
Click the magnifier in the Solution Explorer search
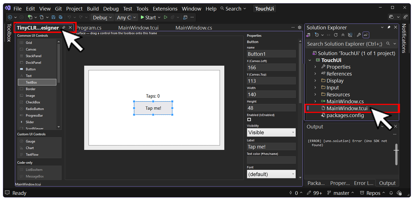(x=388, y=44)
